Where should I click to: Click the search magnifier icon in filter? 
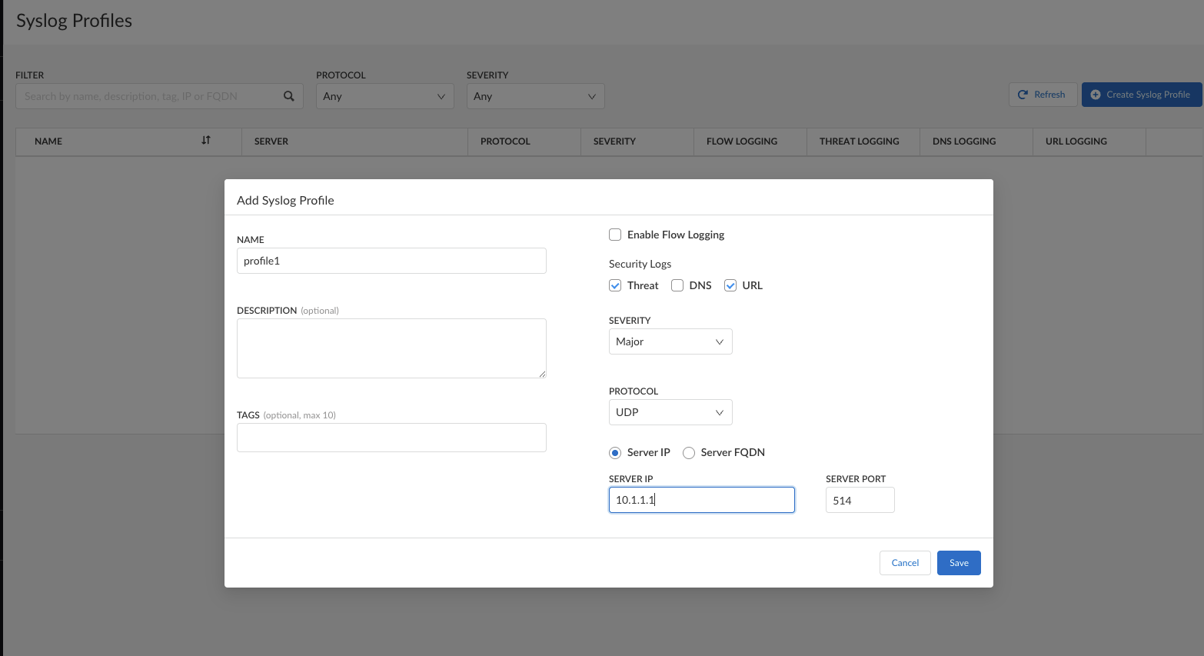click(x=289, y=96)
